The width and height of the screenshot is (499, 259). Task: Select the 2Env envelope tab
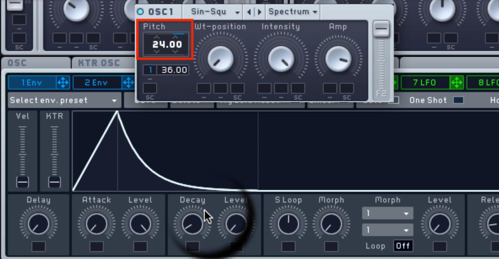[x=97, y=82]
